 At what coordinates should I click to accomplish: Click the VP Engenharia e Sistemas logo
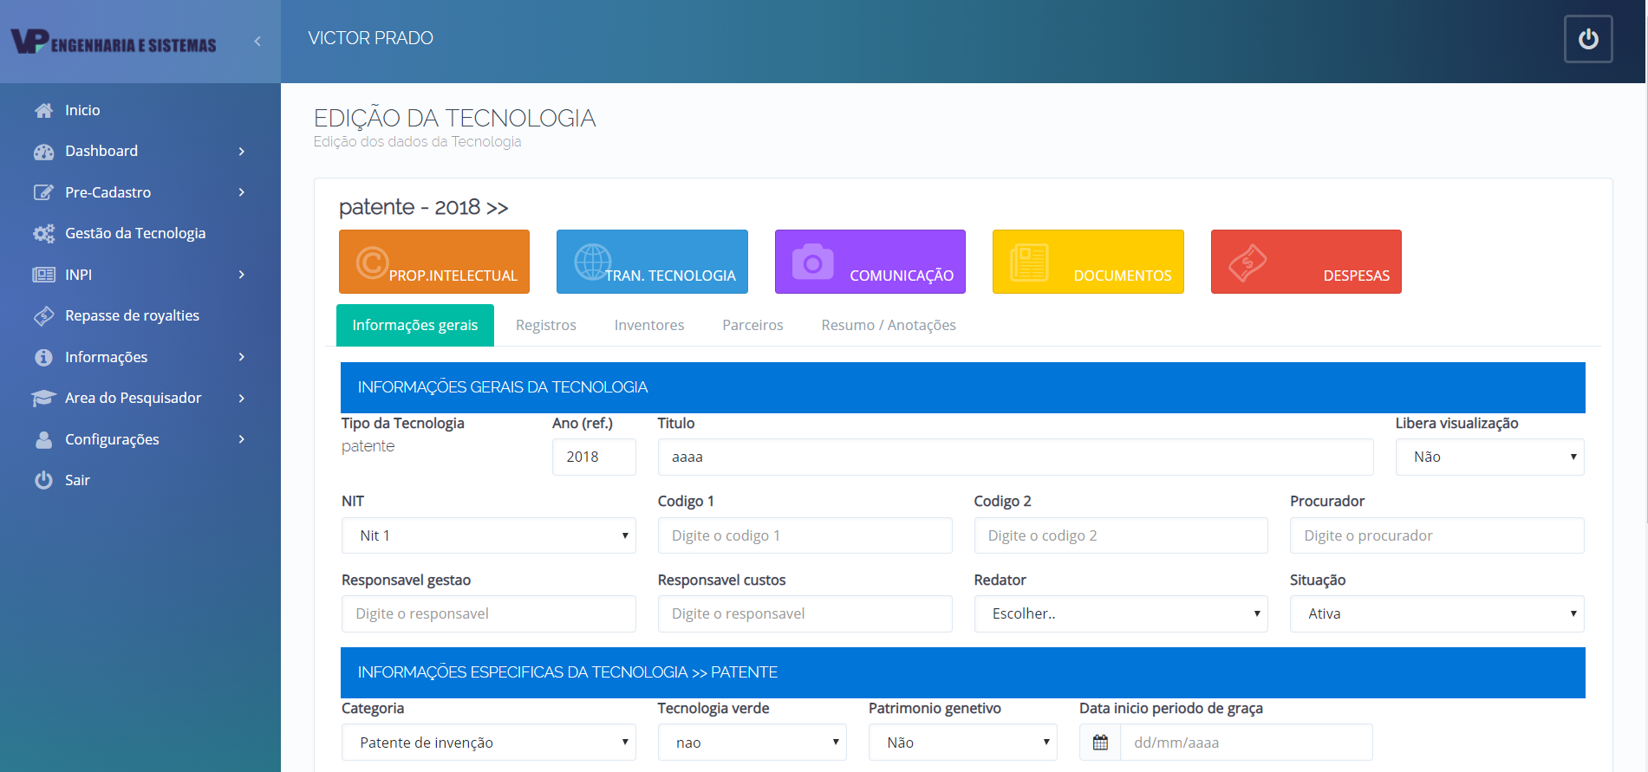(x=114, y=42)
